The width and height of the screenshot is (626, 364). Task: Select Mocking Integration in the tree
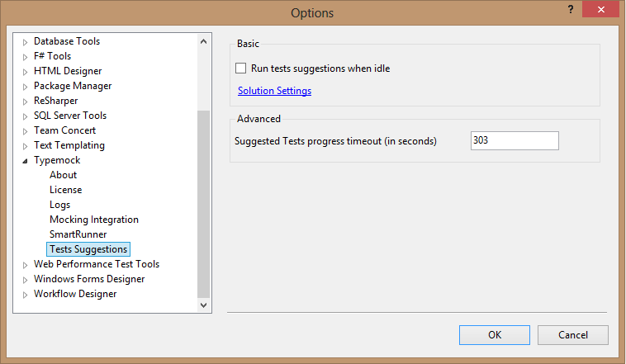point(93,220)
